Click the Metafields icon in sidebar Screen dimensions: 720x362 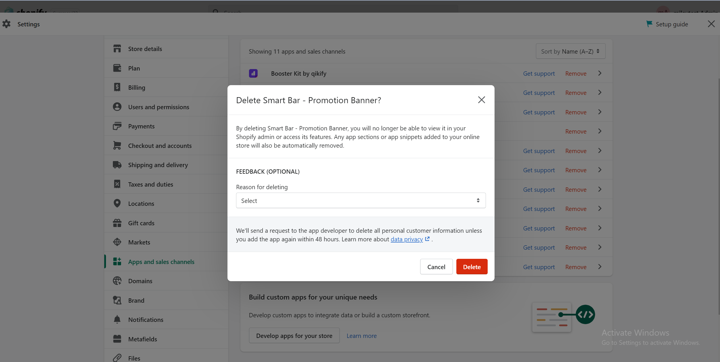(x=117, y=339)
